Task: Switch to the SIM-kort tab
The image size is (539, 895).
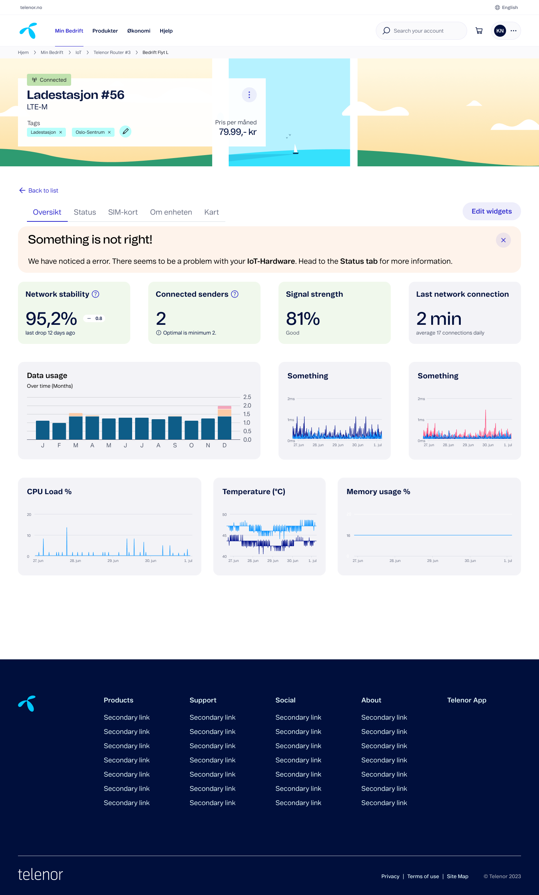Action: click(x=123, y=212)
